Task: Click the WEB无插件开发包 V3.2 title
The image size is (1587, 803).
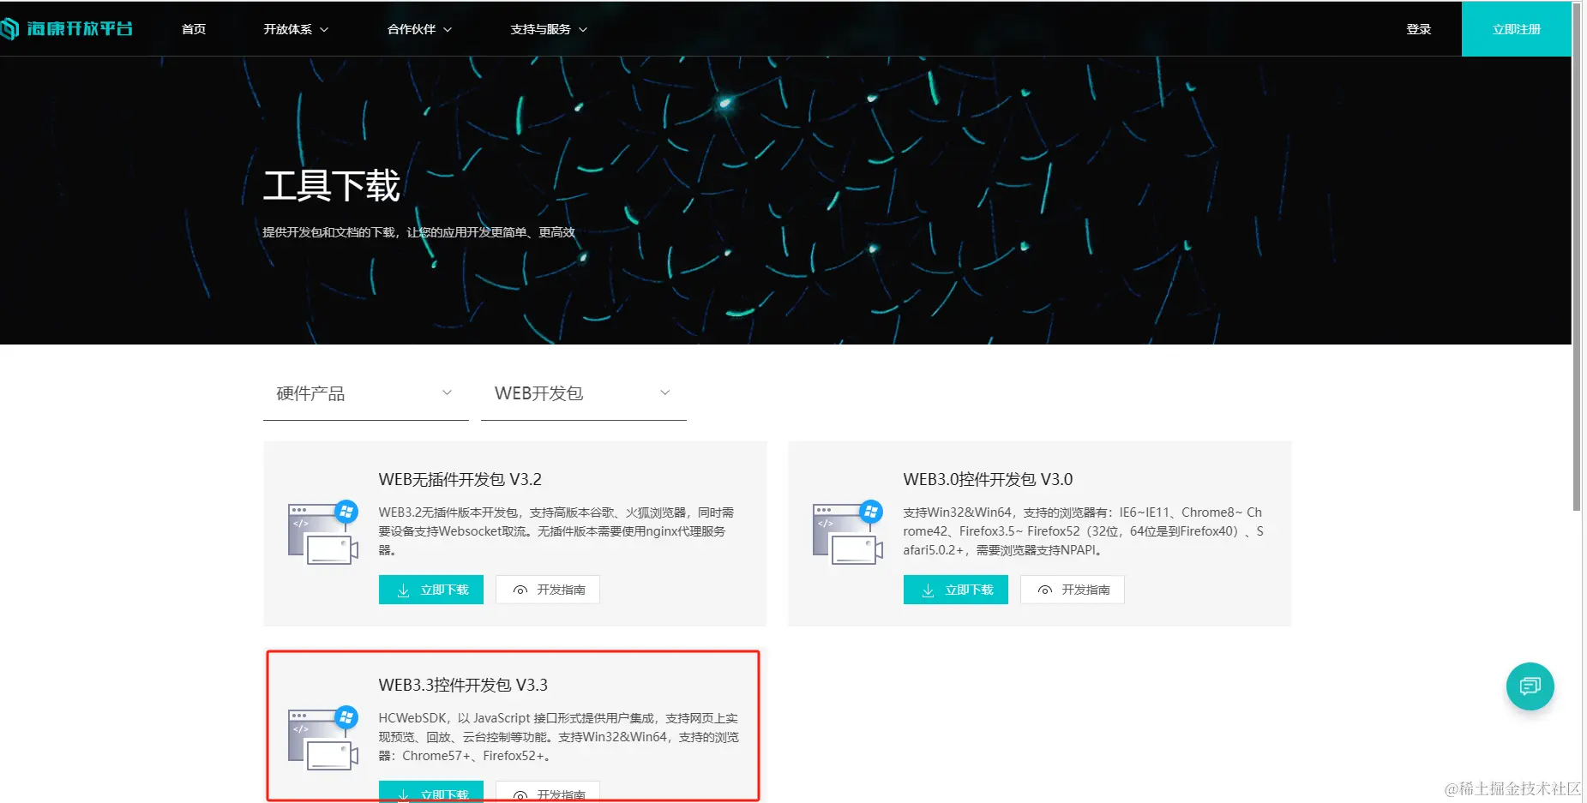Action: coord(460,480)
